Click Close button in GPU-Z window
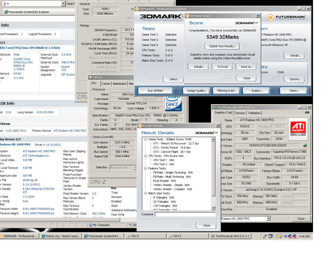This screenshot has width=333, height=266. pyautogui.click(x=301, y=219)
